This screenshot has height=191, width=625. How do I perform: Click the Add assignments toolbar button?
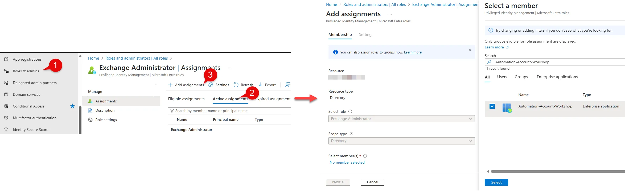tap(186, 85)
